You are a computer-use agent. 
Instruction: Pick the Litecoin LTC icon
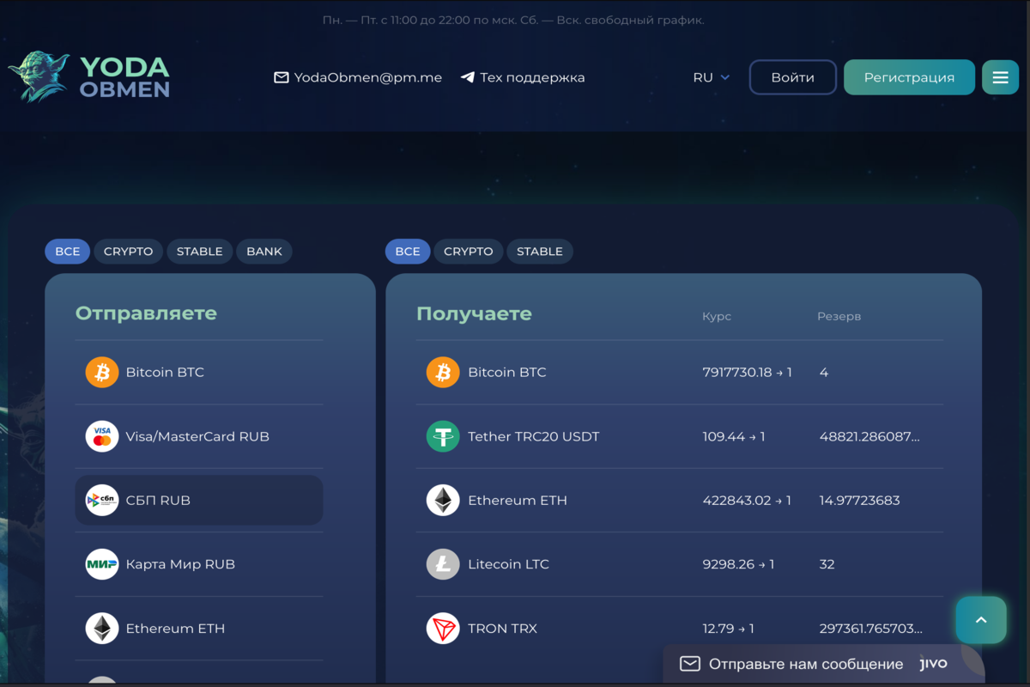click(x=443, y=564)
